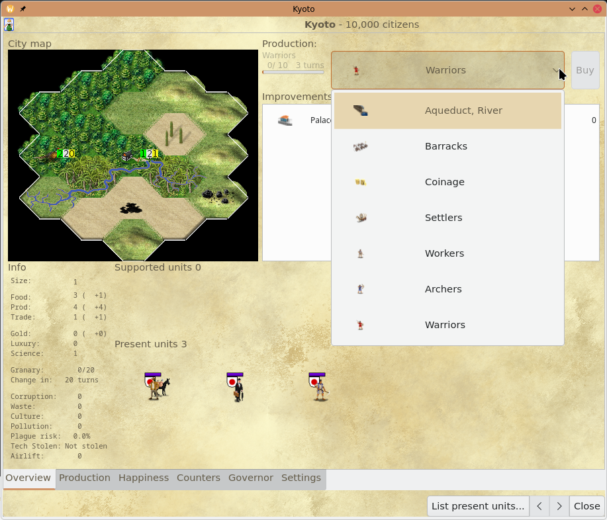The width and height of the screenshot is (607, 520).
Task: Switch to the Happiness tab
Action: pyautogui.click(x=144, y=478)
